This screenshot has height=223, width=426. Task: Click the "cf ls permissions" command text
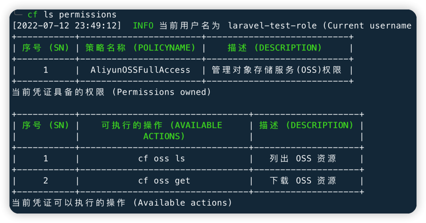click(x=72, y=15)
